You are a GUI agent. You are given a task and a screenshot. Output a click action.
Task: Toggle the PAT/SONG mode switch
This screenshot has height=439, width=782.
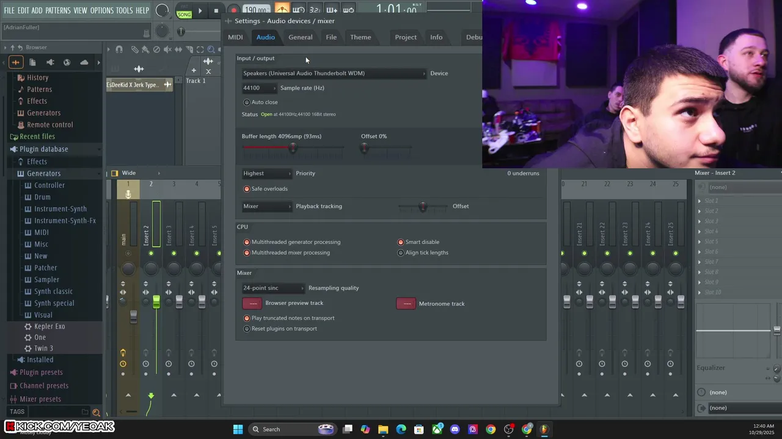[x=184, y=10]
